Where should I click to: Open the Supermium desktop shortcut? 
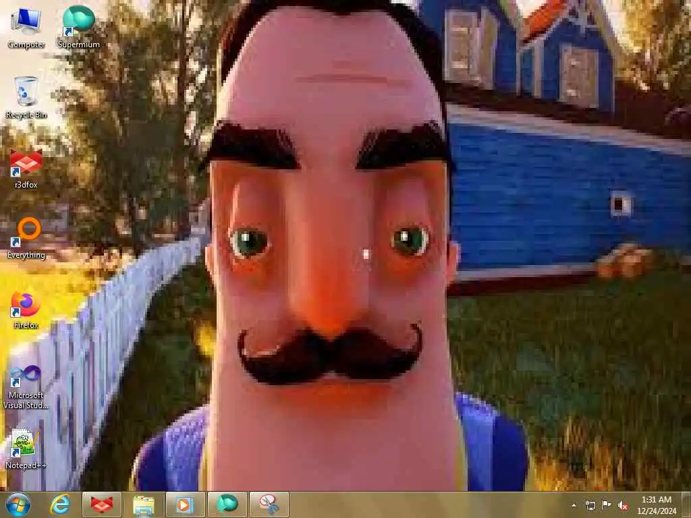pos(78,27)
